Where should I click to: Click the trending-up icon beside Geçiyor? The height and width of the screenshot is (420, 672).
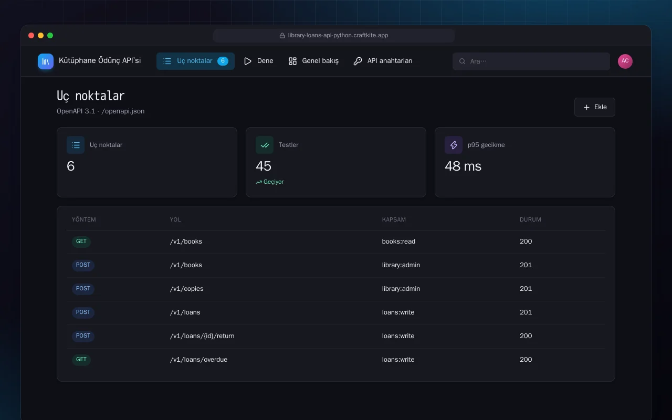(x=259, y=182)
